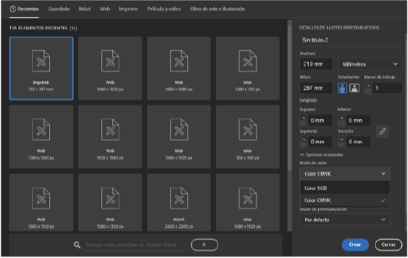Increase the Mesas de trabajo count

pyautogui.click(x=368, y=86)
